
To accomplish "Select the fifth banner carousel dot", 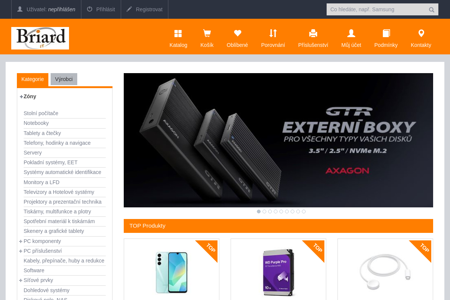I will coord(281,211).
